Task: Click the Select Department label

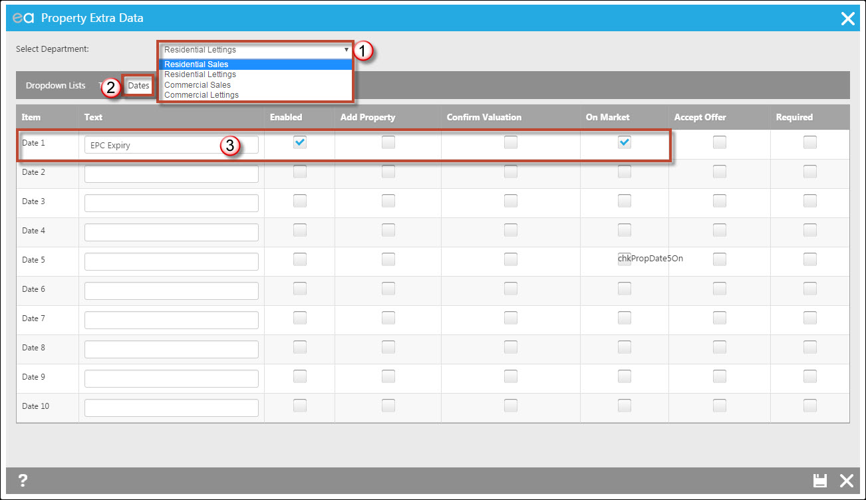Action: tap(53, 49)
